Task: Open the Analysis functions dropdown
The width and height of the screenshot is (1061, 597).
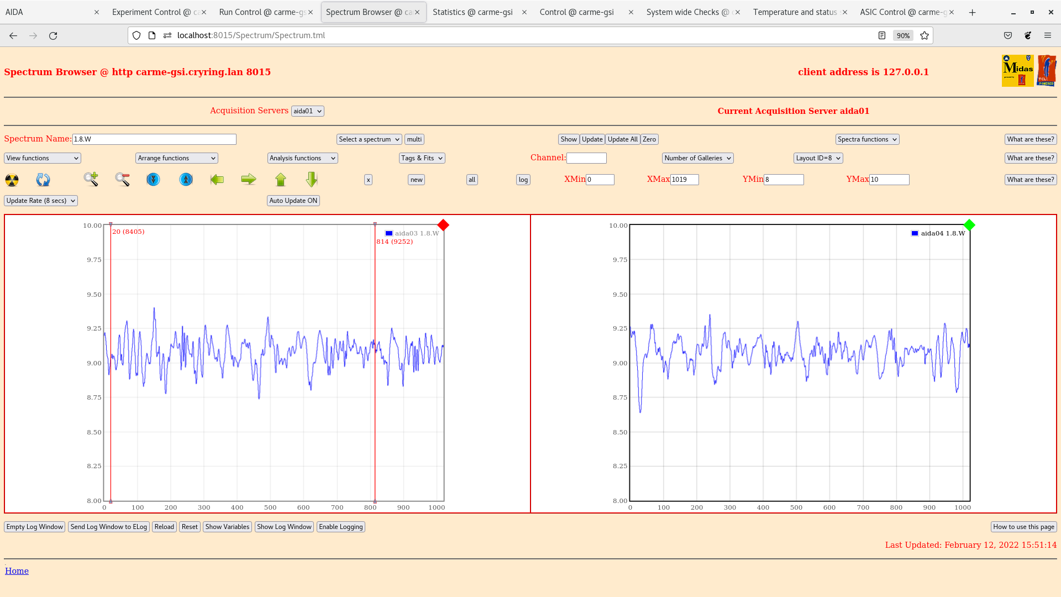Action: [x=302, y=158]
